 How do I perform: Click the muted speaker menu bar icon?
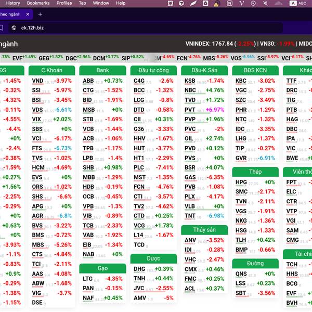pos(265,3)
